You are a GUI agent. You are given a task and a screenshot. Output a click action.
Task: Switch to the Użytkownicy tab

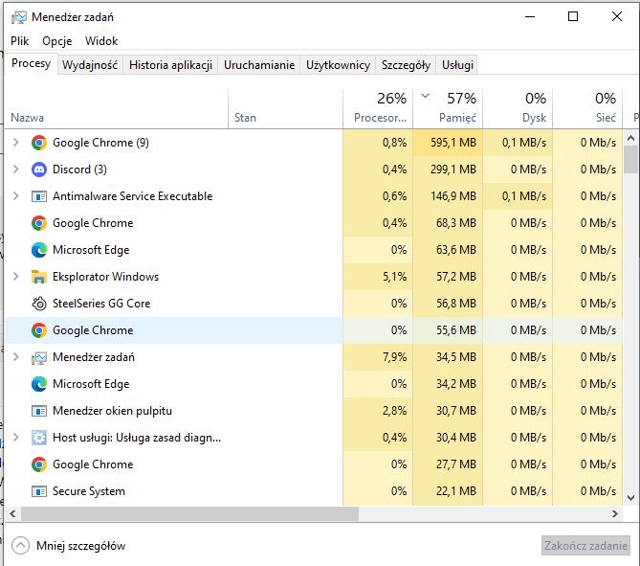338,65
